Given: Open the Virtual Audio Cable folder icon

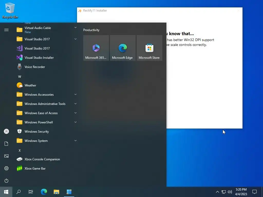Looking at the screenshot, I should click(x=20, y=30).
